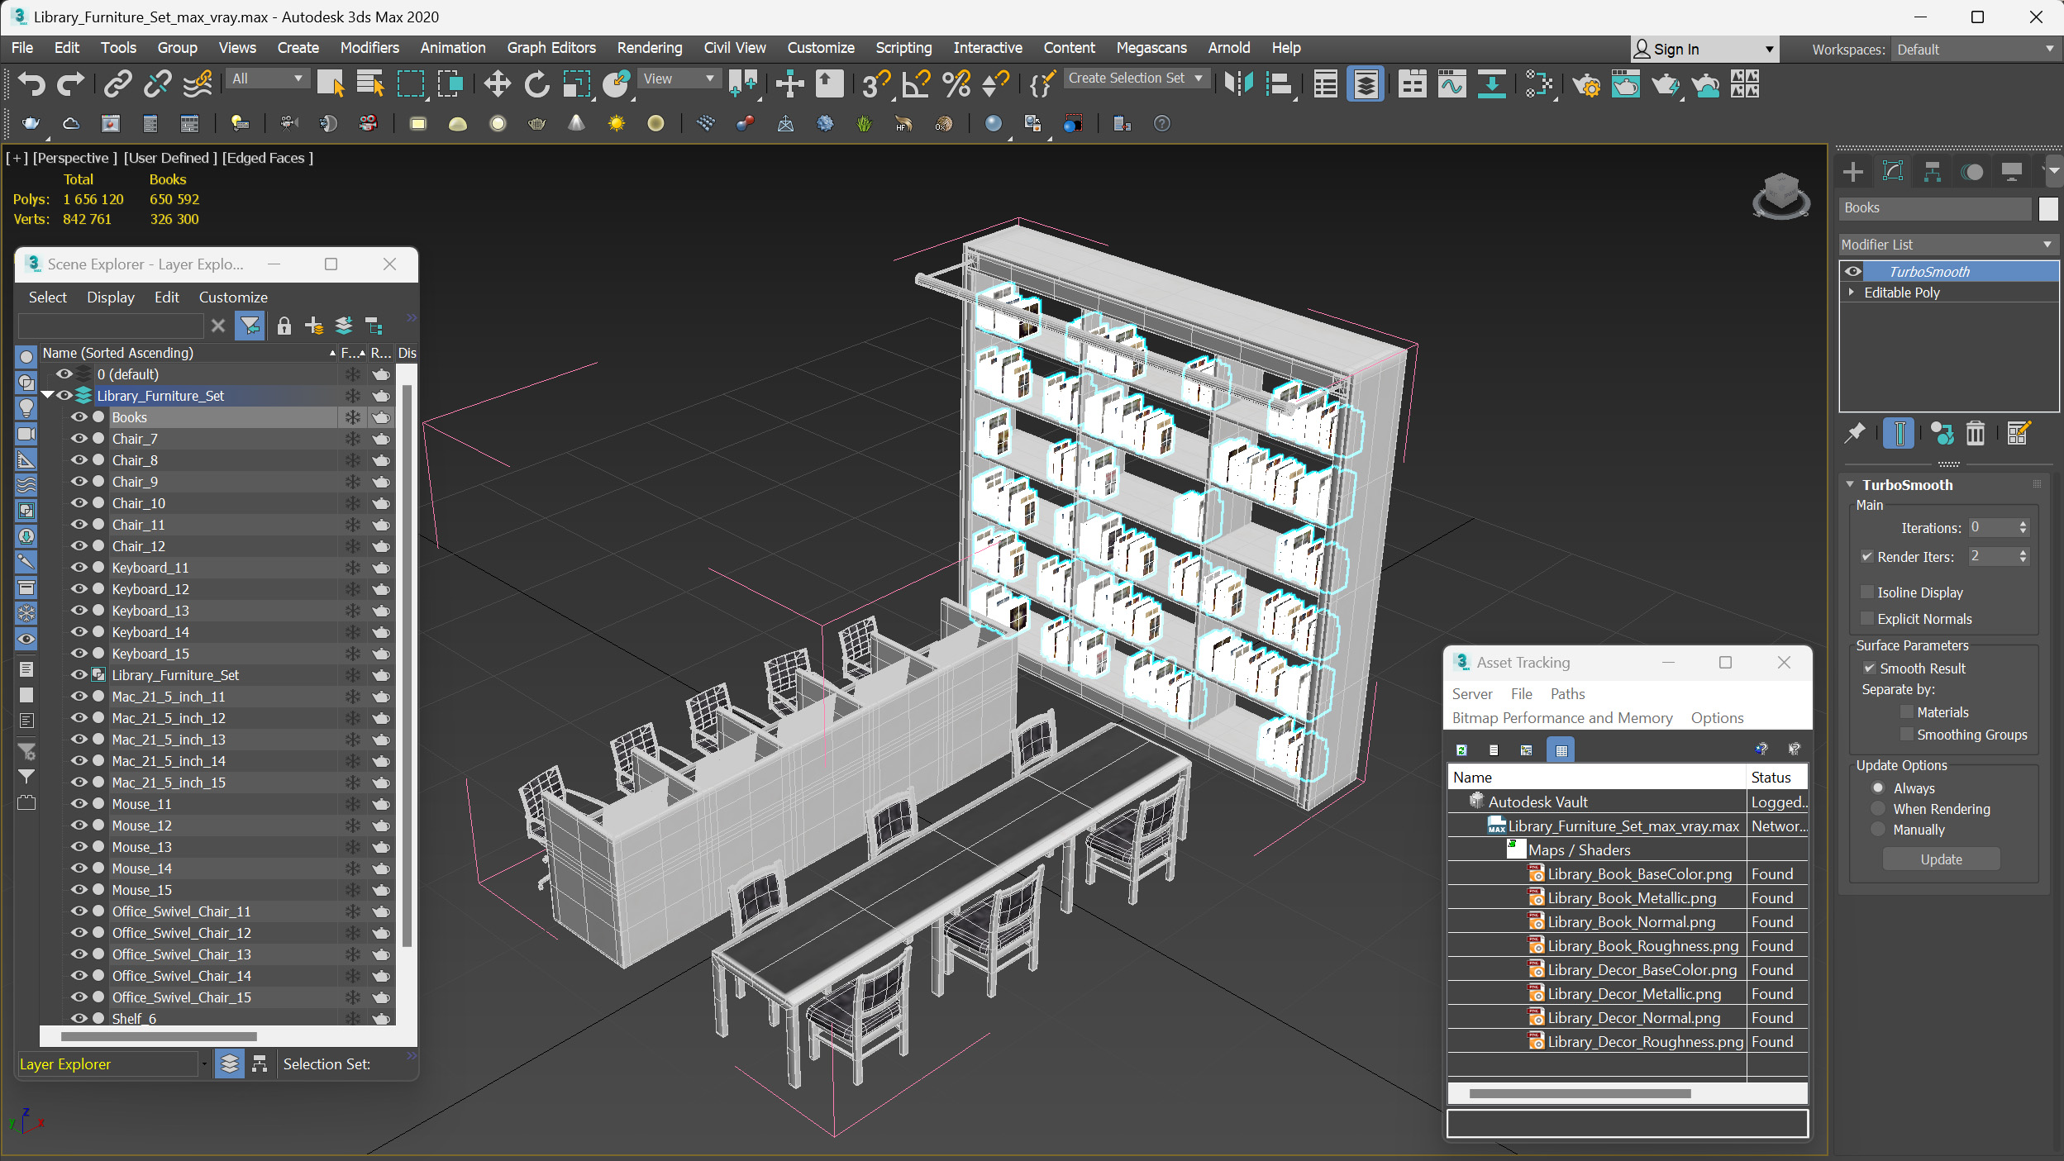Click Remove modifier from stack trash icon
The width and height of the screenshot is (2064, 1161).
click(x=1975, y=433)
